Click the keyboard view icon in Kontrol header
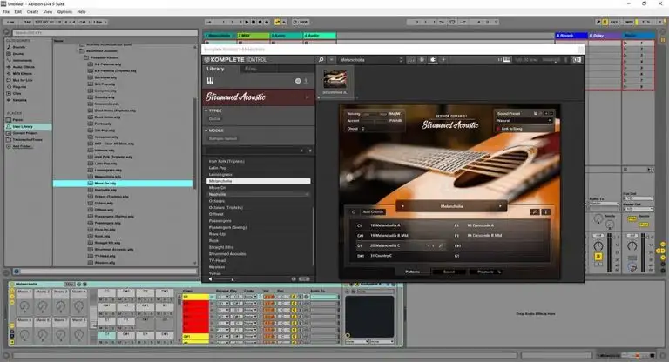The image size is (669, 362). (x=506, y=60)
